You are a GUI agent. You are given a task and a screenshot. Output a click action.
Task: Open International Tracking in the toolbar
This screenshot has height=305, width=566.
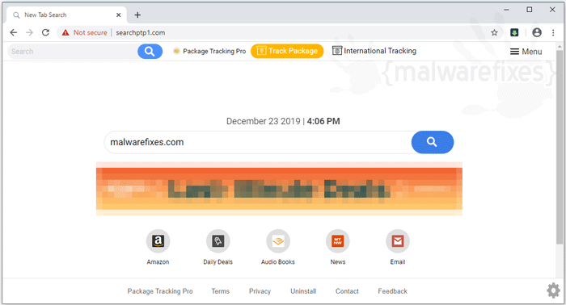point(374,51)
